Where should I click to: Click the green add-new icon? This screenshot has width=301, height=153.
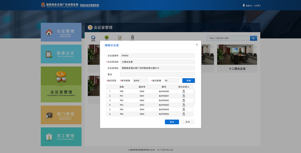click(106, 37)
